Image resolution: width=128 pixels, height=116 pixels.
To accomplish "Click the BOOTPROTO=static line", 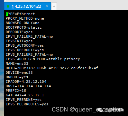I will 23,27.
